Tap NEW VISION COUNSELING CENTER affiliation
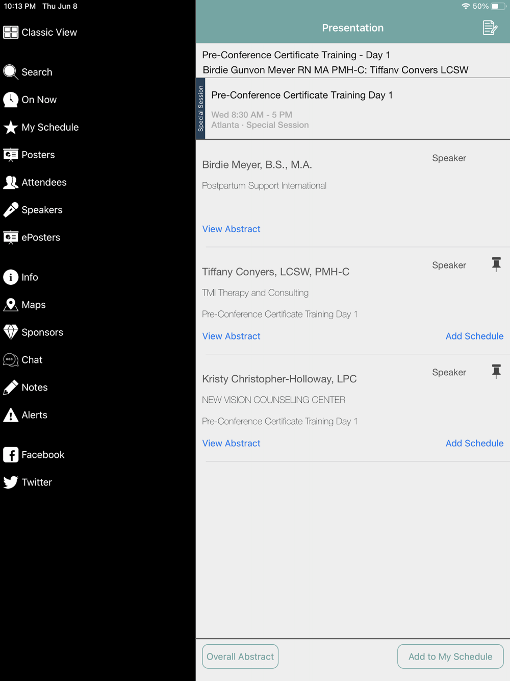The width and height of the screenshot is (510, 681). [x=273, y=400]
